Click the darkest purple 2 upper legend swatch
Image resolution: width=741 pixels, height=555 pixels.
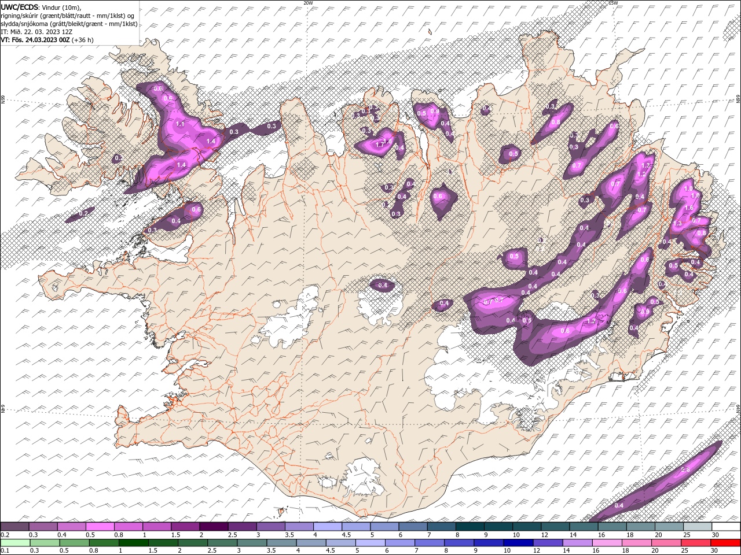pyautogui.click(x=213, y=527)
